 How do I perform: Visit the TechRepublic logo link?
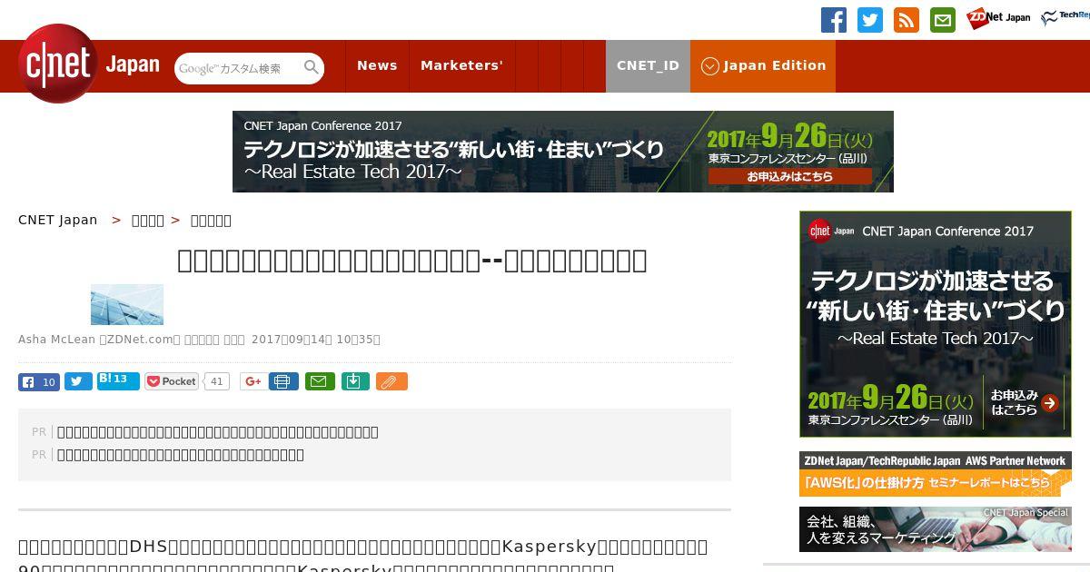1065,18
